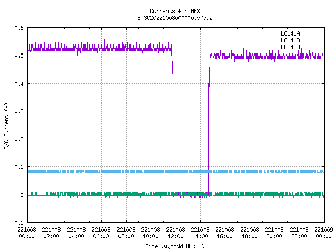Screen dimensions: 334x251
Task: Click the 221008 00:00 time tick label
Action: pyautogui.click(x=27, y=233)
